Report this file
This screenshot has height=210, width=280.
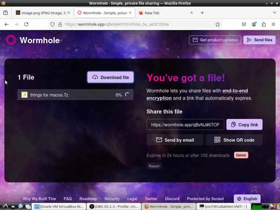154,166
